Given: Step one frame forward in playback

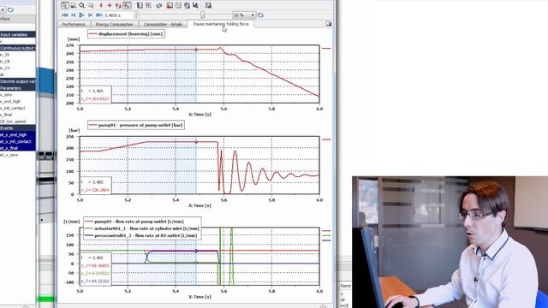Looking at the screenshot, I should pos(90,15).
